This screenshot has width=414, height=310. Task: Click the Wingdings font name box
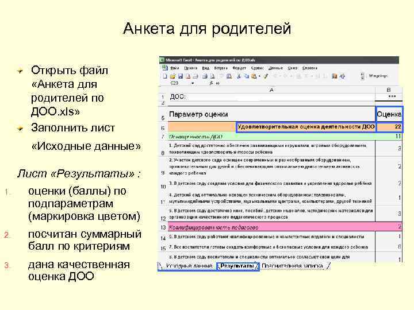coord(378,76)
